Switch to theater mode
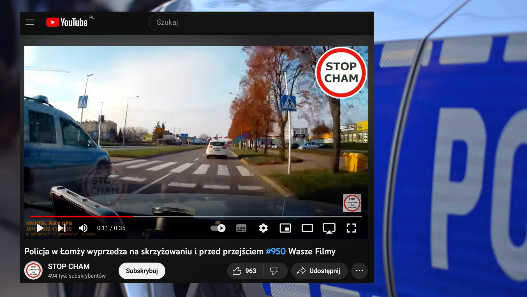Image resolution: width=527 pixels, height=297 pixels. coord(307,228)
